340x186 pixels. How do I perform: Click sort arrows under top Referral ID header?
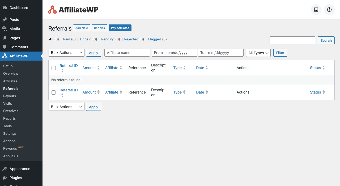pos(62,70)
